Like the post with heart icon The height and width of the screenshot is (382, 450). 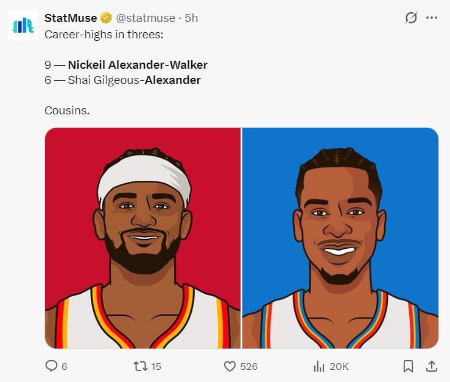pyautogui.click(x=230, y=366)
